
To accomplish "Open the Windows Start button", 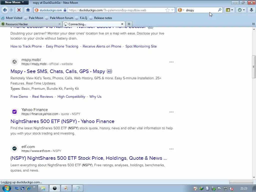I will (6, 188).
